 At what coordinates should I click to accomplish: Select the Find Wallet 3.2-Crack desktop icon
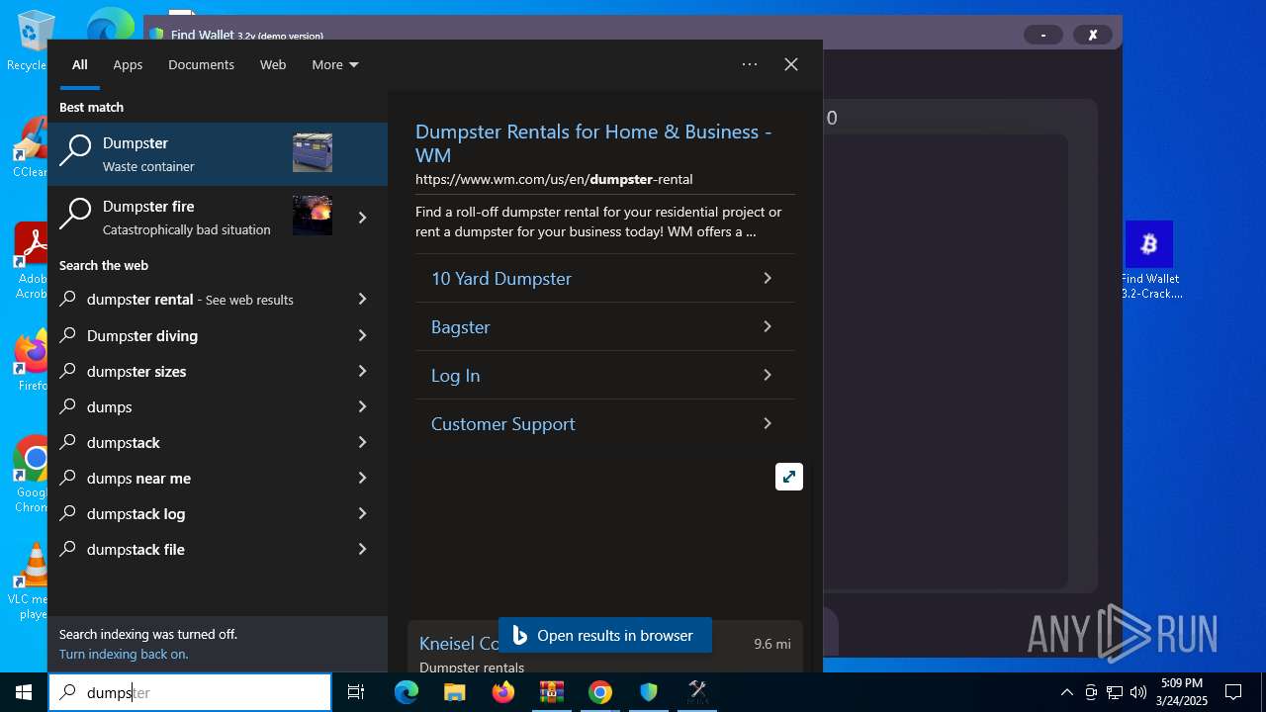click(x=1150, y=260)
